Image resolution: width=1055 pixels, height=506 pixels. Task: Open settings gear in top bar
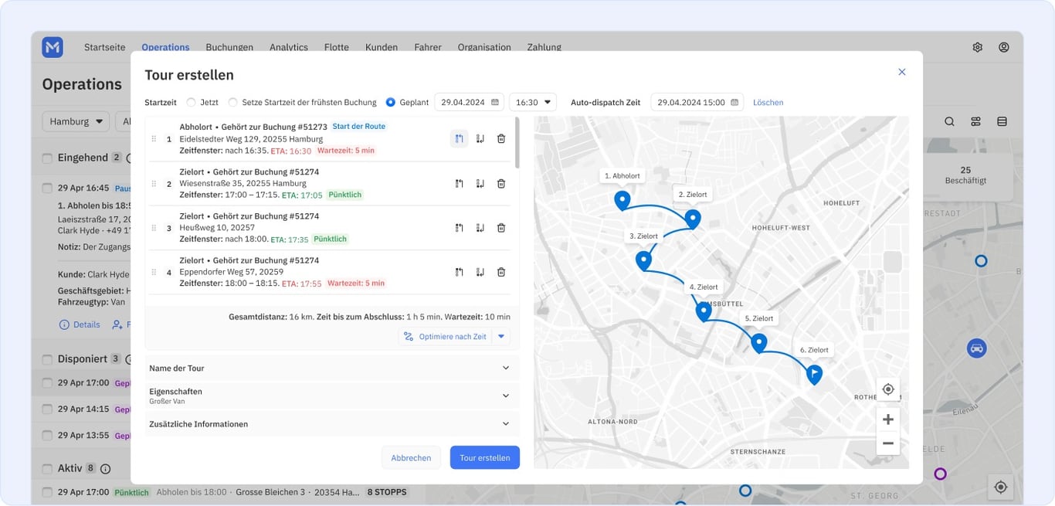tap(978, 47)
